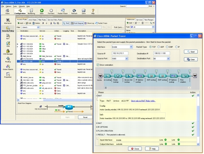204x154 pixels.
Task: Click Start to trace the packet
Action: 191,52
